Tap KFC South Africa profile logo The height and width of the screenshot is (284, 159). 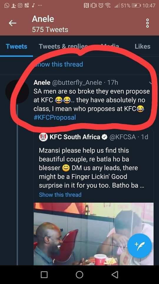point(43,137)
